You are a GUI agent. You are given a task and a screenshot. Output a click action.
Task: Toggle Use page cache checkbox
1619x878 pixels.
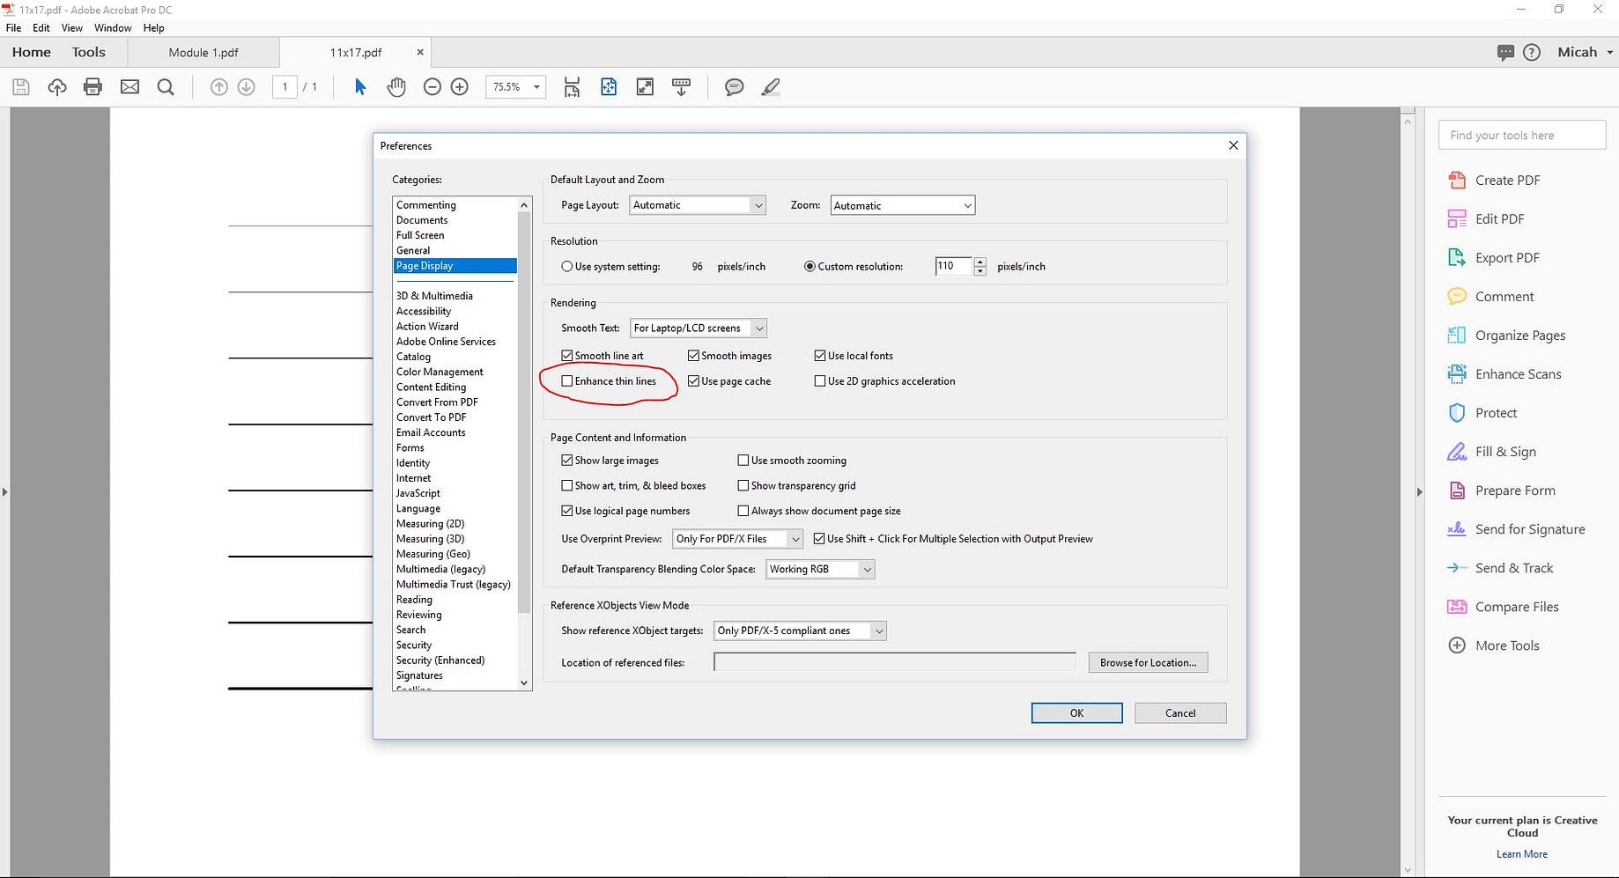[693, 381]
